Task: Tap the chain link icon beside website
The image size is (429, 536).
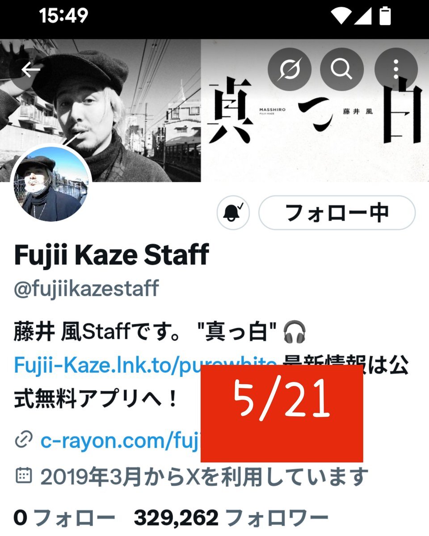Action: pos(23,441)
